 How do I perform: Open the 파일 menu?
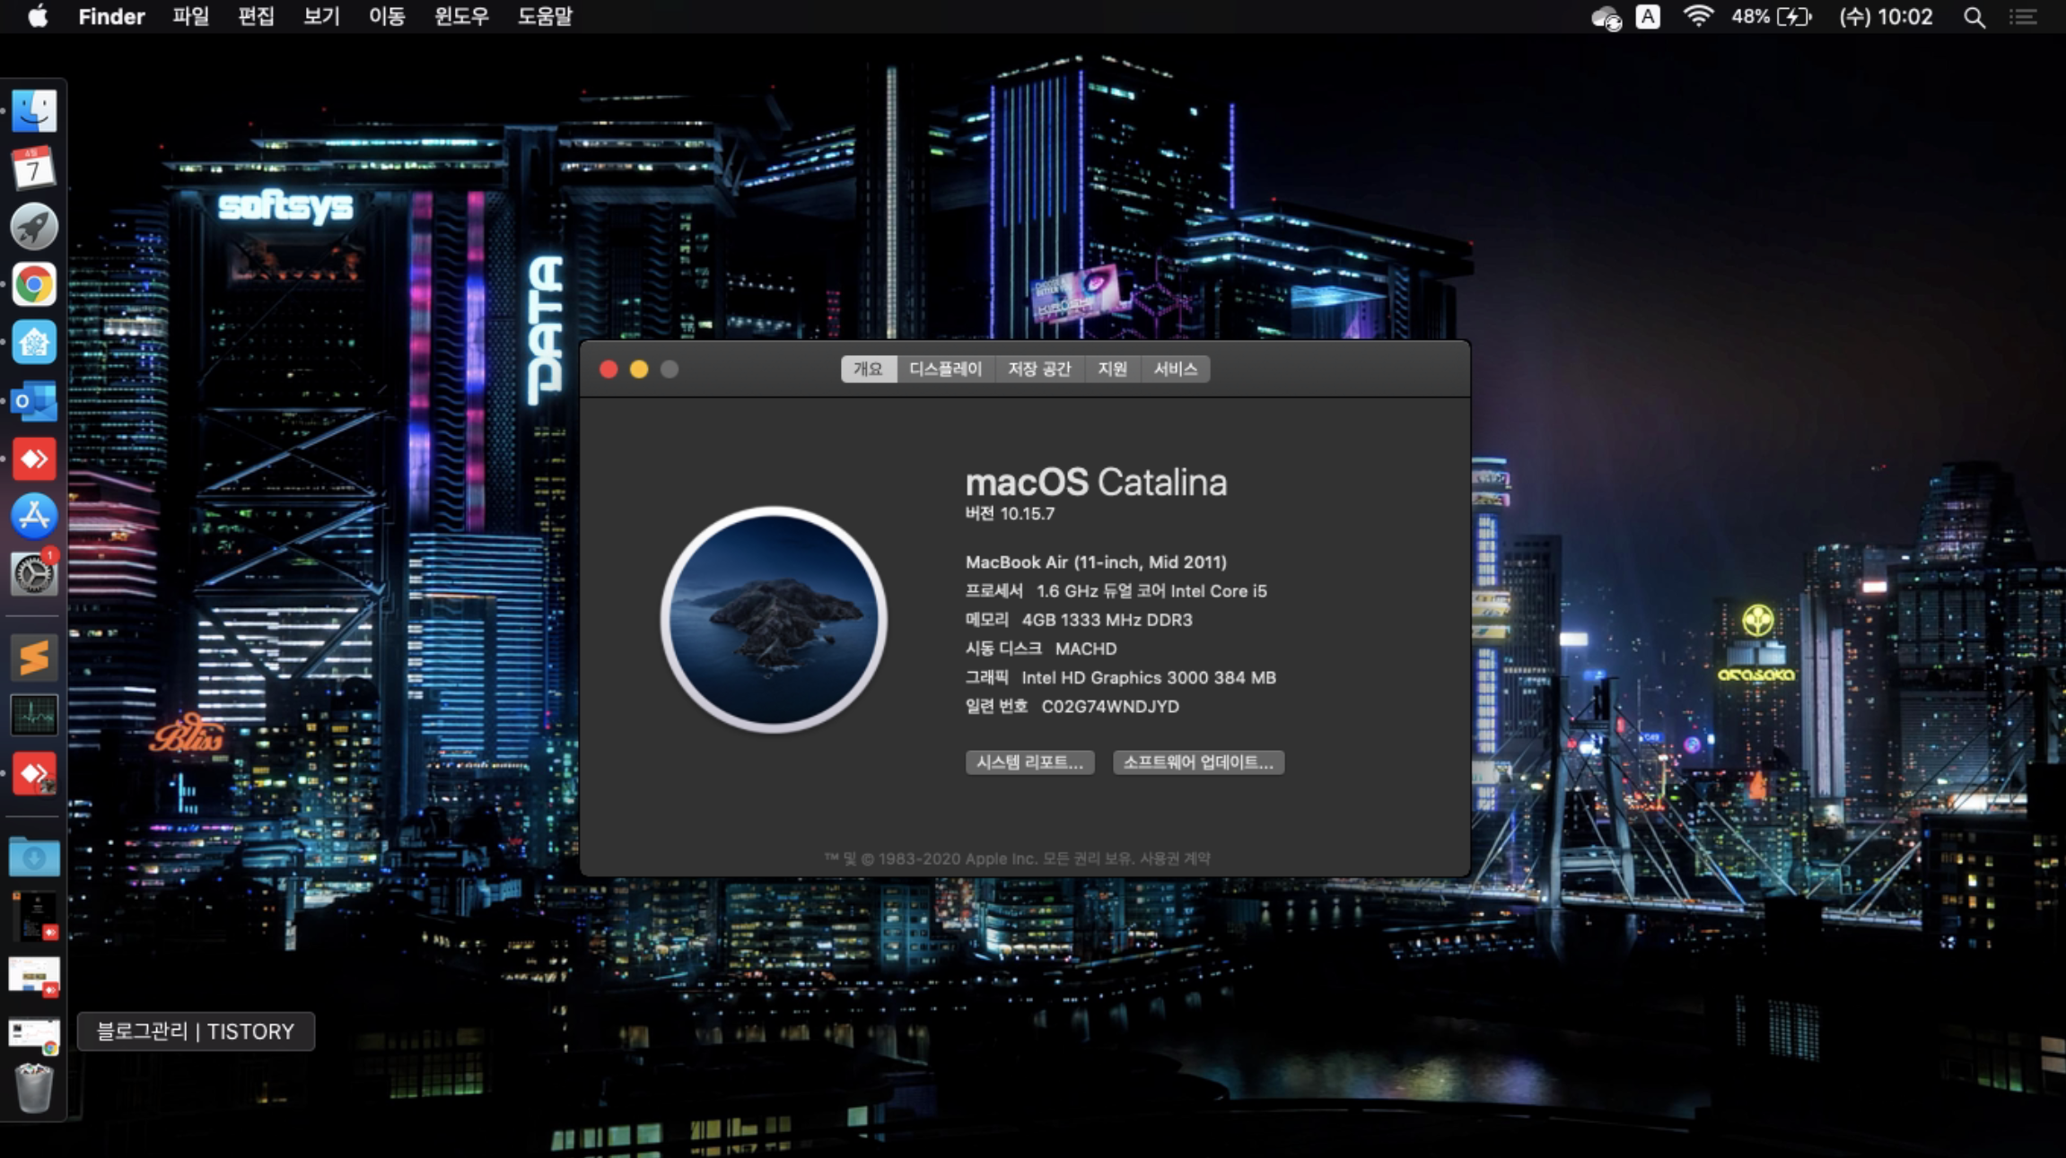click(190, 16)
